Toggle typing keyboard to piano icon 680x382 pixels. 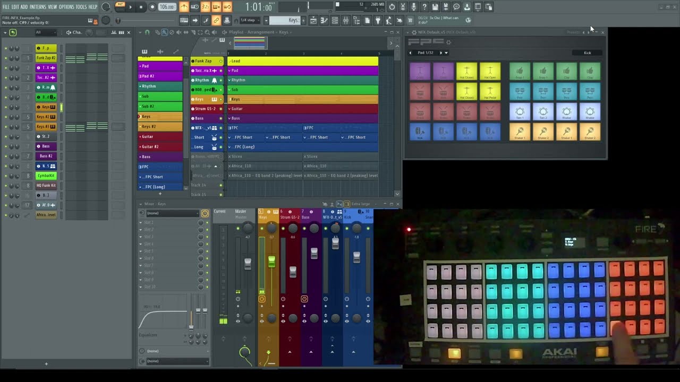click(x=184, y=20)
